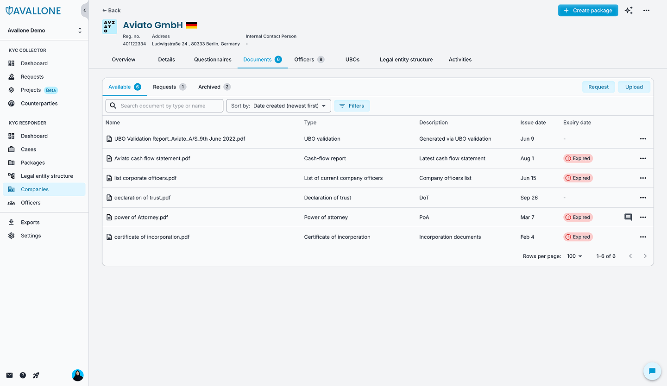Open Projects Beta section
This screenshot has height=386, width=667.
44,90
